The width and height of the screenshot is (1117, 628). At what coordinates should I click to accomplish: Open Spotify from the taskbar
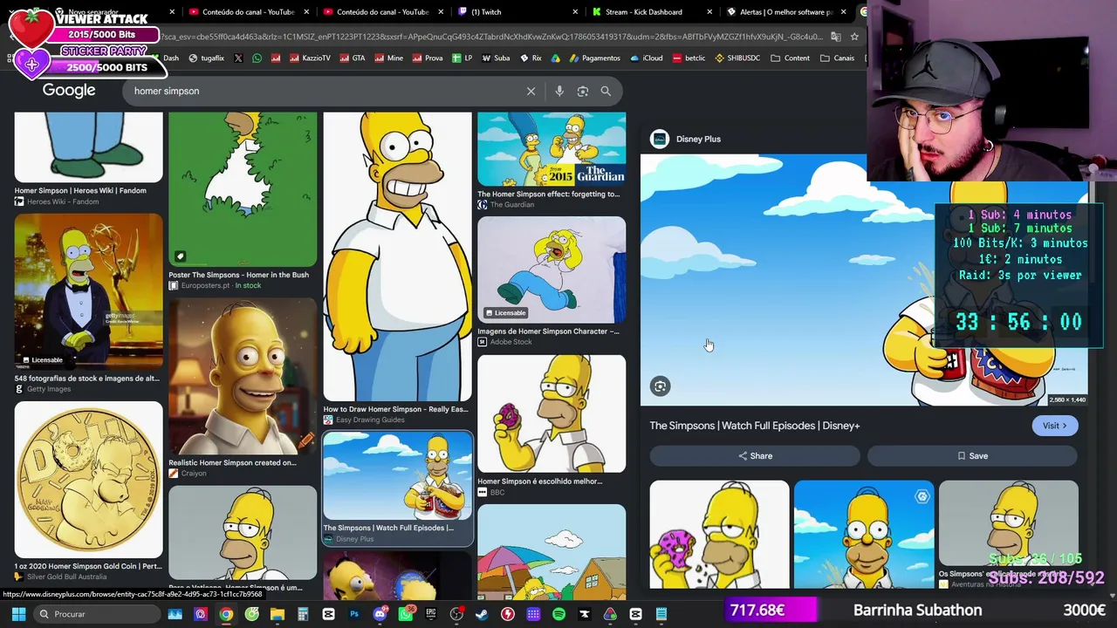(x=559, y=614)
